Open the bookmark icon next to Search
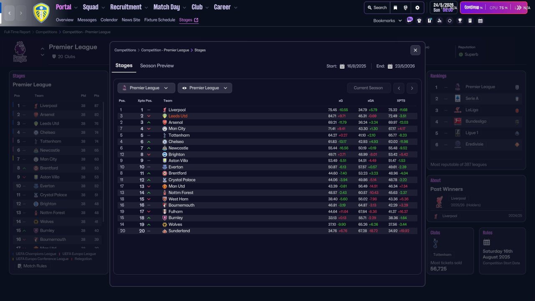This screenshot has height=301, width=535. [x=395, y=8]
